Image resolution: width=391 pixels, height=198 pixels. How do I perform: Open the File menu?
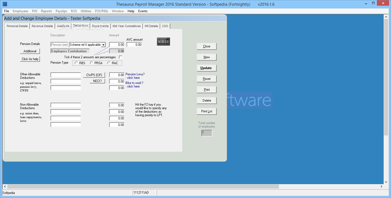coord(7,11)
